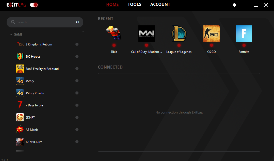Open the TOOLS tab

tap(134, 4)
